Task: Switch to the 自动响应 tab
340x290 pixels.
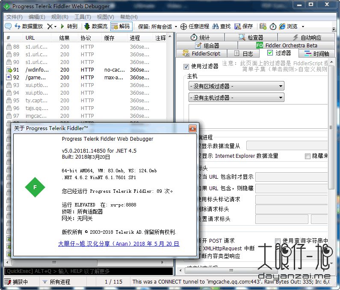Action: click(306, 38)
